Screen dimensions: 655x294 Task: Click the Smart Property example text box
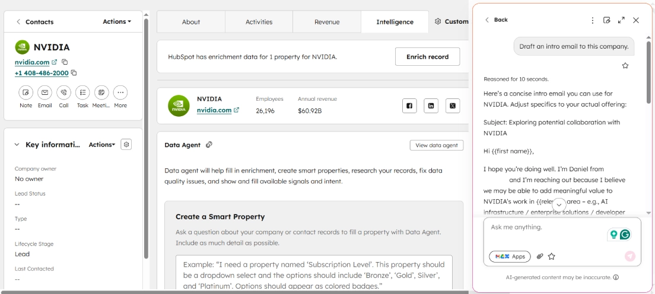coord(314,272)
